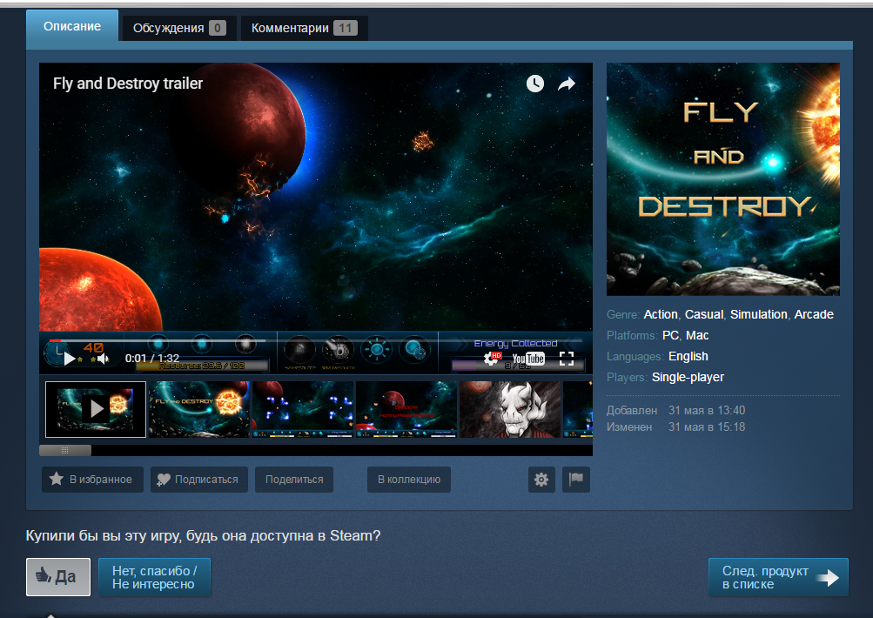The height and width of the screenshot is (618, 873).
Task: Select the Fly and Destroy logo thumbnail
Action: tap(198, 409)
